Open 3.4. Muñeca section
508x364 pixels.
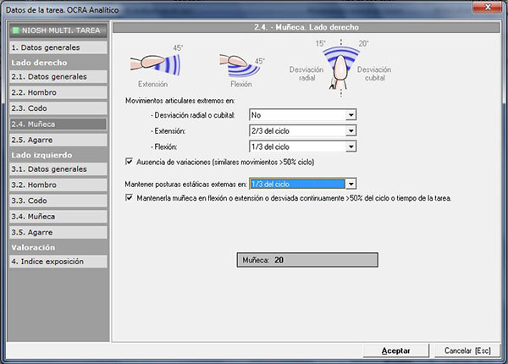pos(58,217)
